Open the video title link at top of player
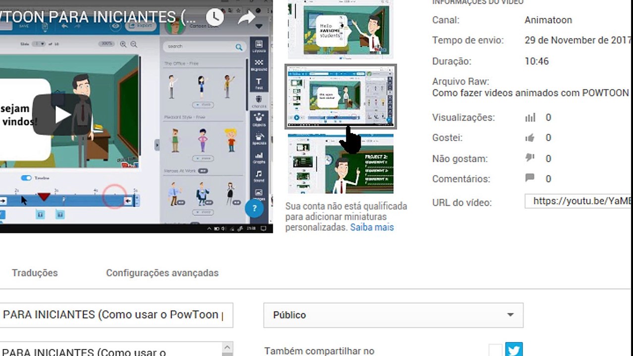Viewport: 633px width, 356px height. point(98,17)
